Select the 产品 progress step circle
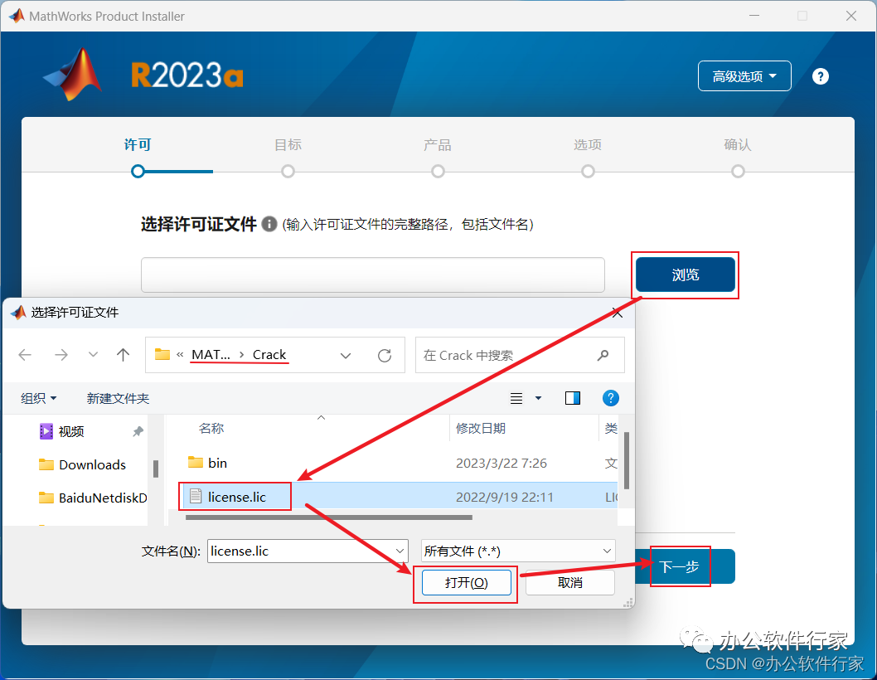877x680 pixels. [x=438, y=172]
